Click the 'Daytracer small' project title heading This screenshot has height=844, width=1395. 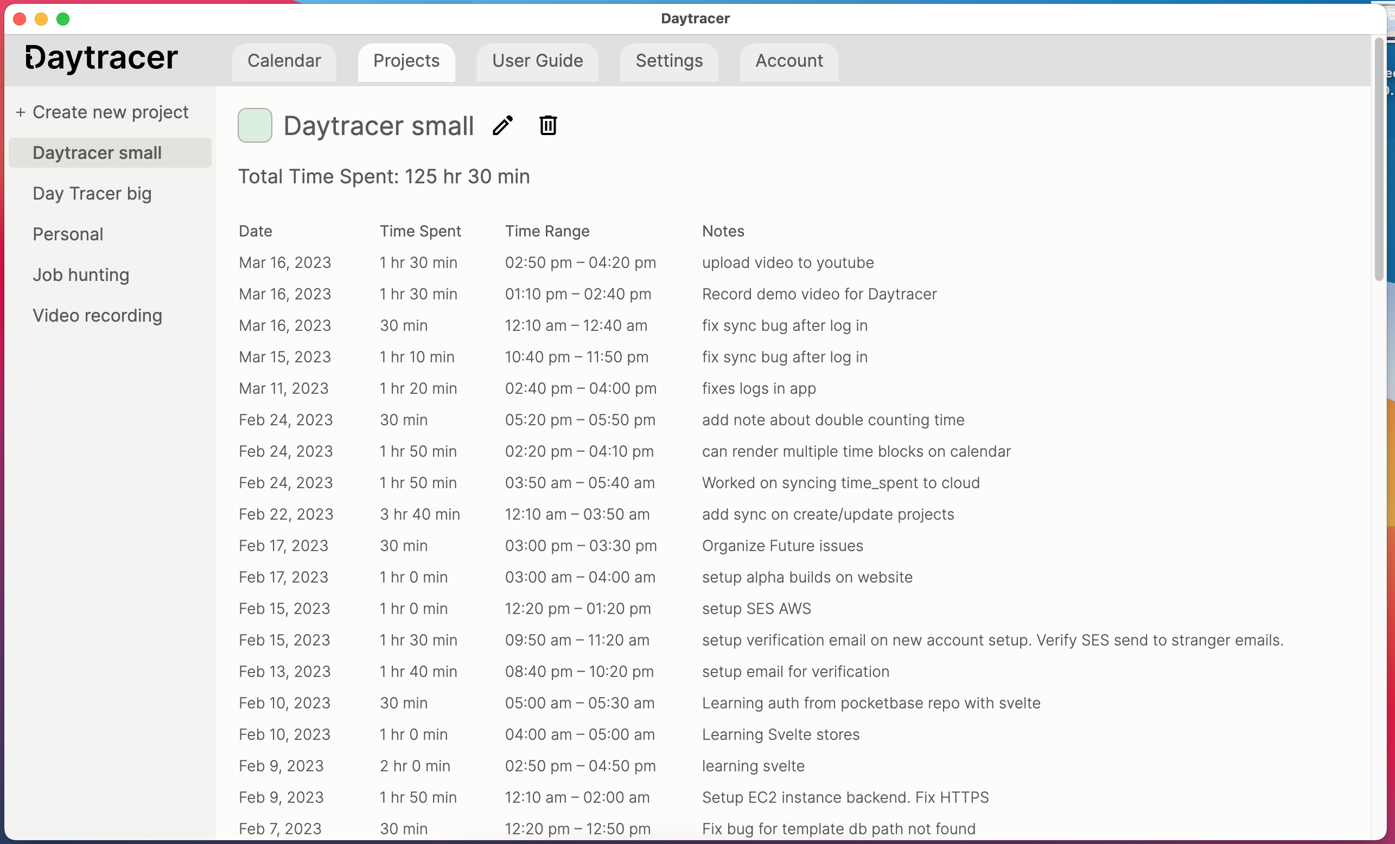[x=378, y=126]
